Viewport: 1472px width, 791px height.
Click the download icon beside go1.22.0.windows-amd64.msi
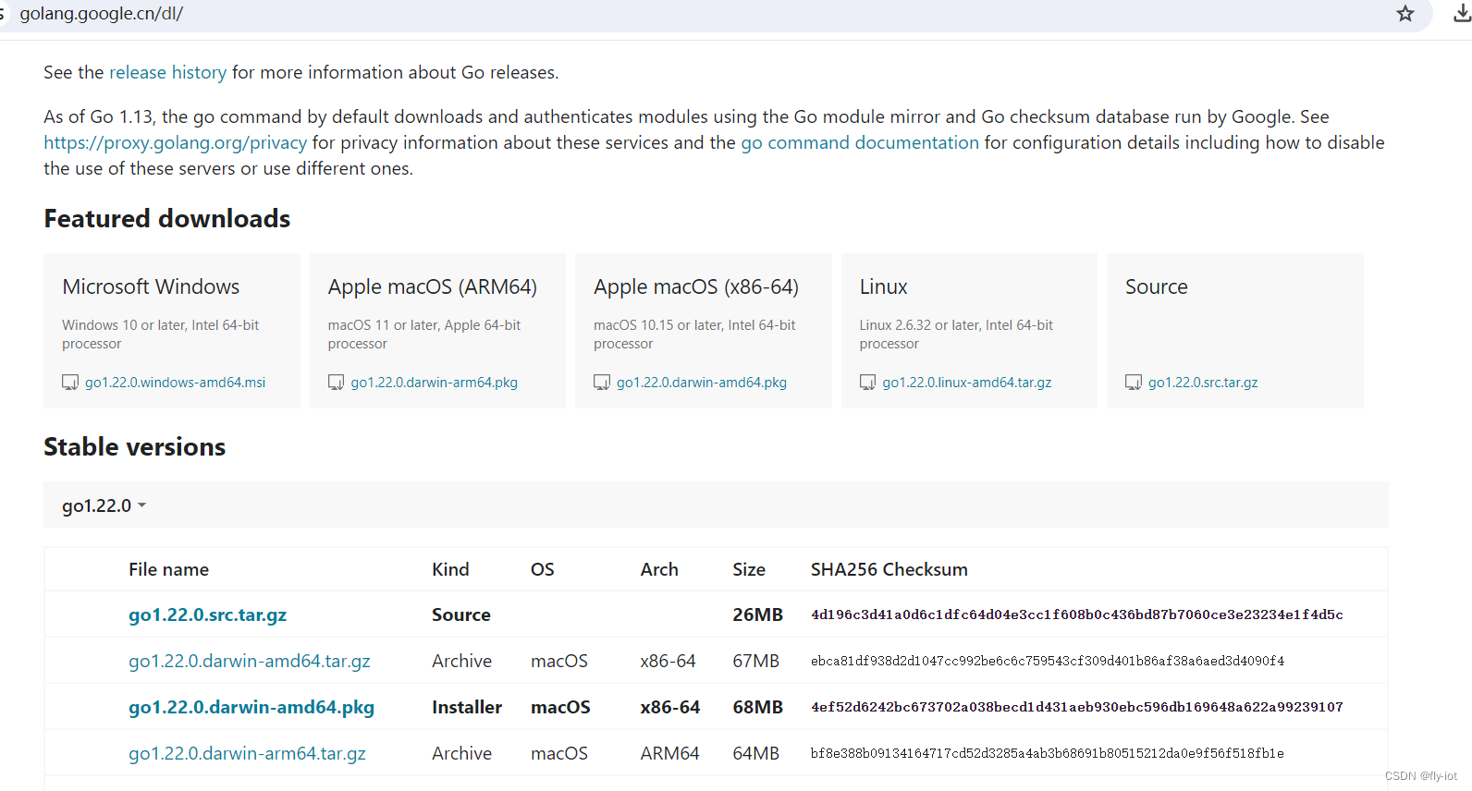[x=70, y=383]
